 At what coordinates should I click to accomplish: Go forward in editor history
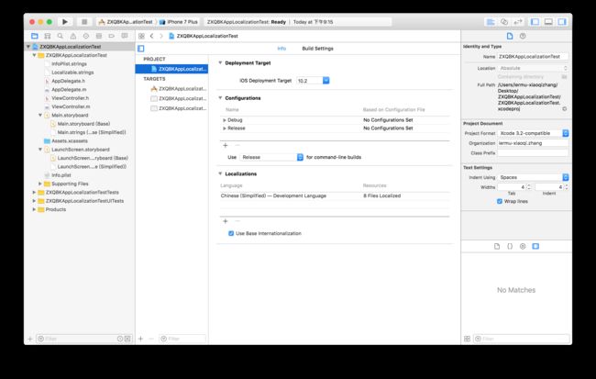click(161, 36)
